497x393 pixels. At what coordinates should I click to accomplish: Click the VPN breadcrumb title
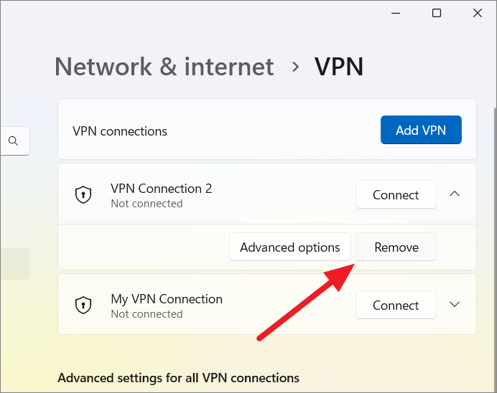338,67
